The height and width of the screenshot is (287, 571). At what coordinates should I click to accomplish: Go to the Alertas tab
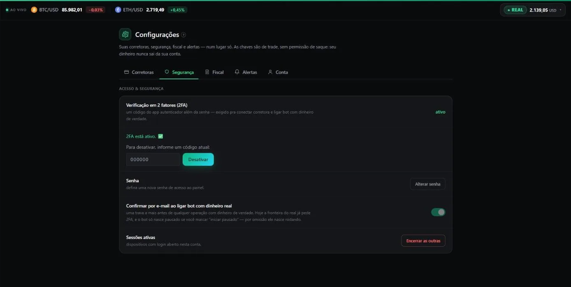pyautogui.click(x=246, y=72)
